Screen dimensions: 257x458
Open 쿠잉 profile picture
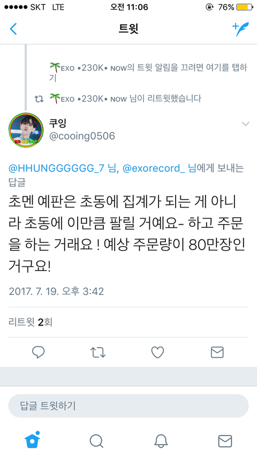(x=26, y=130)
